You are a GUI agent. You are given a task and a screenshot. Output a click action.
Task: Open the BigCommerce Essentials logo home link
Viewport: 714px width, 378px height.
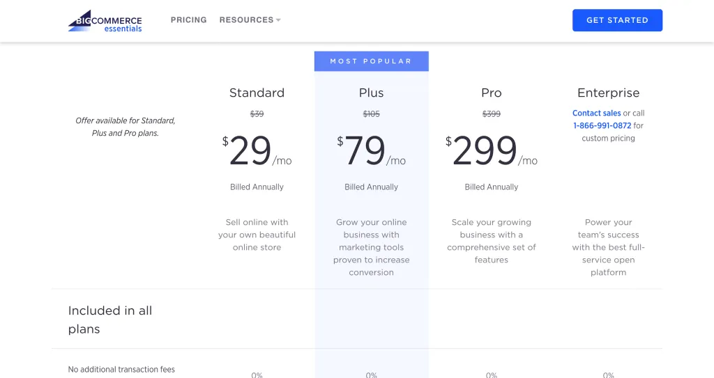(105, 21)
